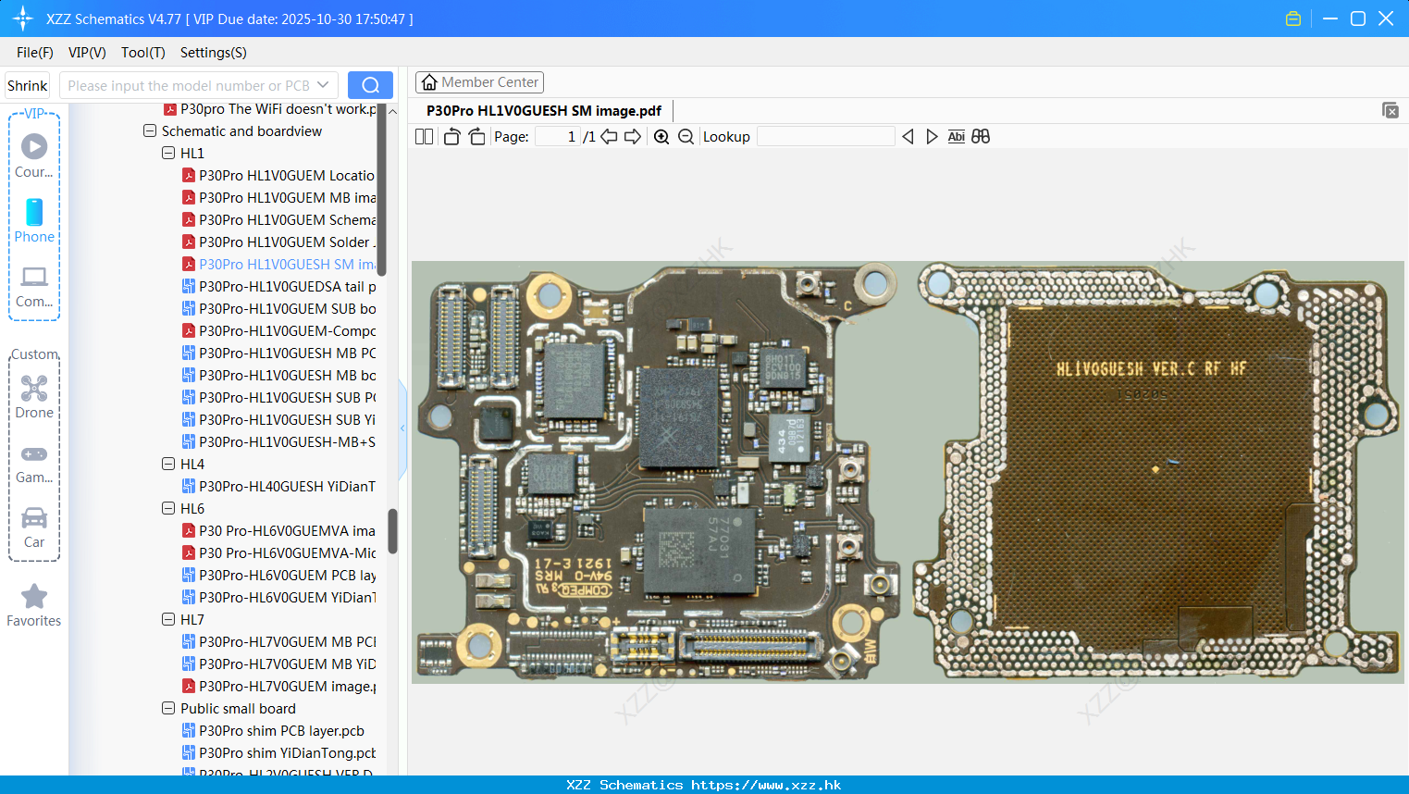The image size is (1409, 794).
Task: Select the Phone category icon
Action: tap(34, 220)
